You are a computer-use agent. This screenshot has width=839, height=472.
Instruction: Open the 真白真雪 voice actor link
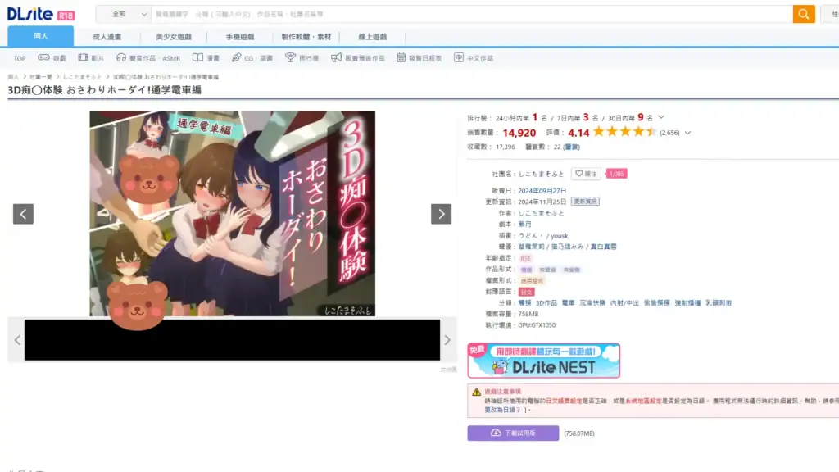(603, 247)
